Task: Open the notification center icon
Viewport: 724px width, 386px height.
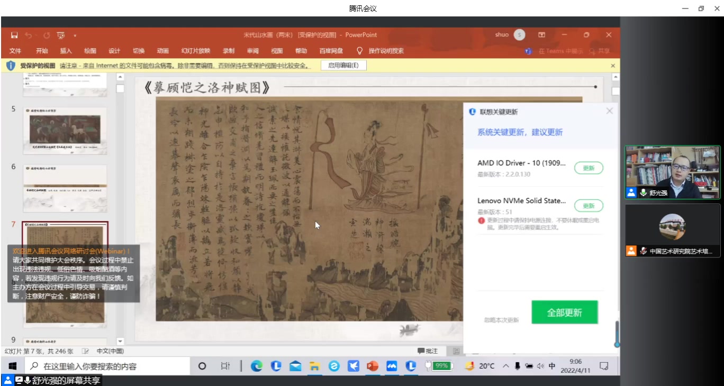Action: pos(604,366)
